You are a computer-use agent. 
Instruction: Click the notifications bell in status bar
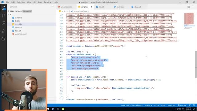194,105
